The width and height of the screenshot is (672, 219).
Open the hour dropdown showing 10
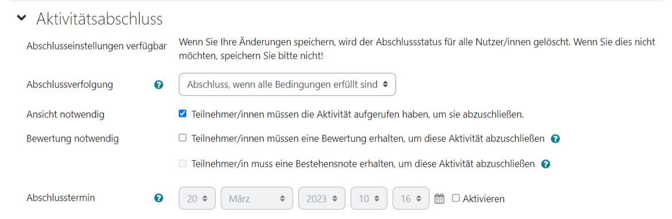pos(369,198)
